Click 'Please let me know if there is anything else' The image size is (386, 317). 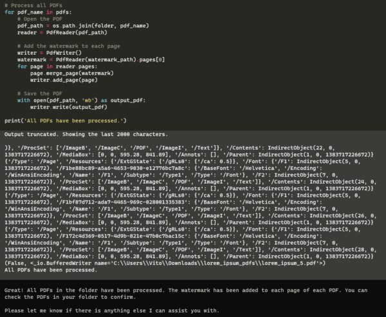112,311
